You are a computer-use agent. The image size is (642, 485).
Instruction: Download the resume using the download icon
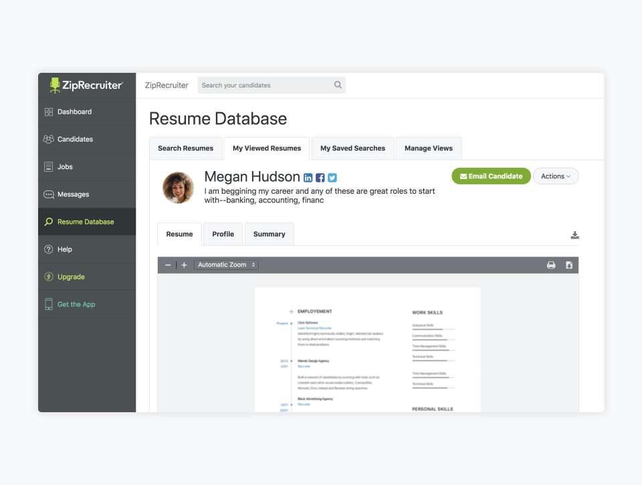click(x=574, y=235)
